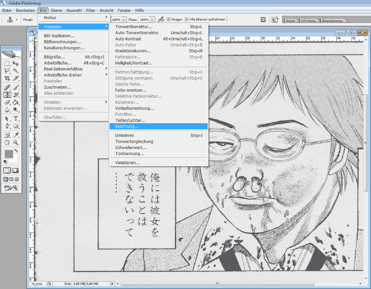Select the Eyedropper tool
Image resolution: width=371 pixels, height=289 pixels.
point(16,135)
